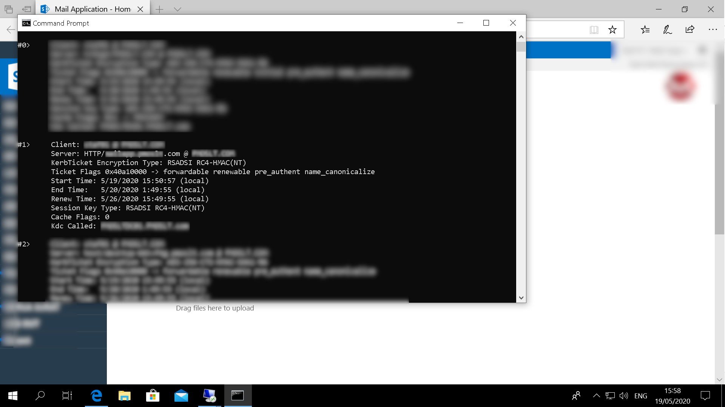725x407 pixels.
Task: Click the scroll up arrow on right panel
Action: click(x=521, y=36)
